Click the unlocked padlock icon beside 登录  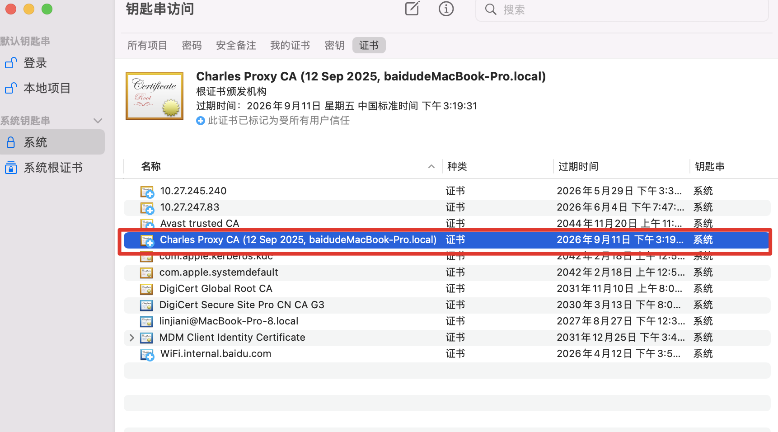(11, 63)
